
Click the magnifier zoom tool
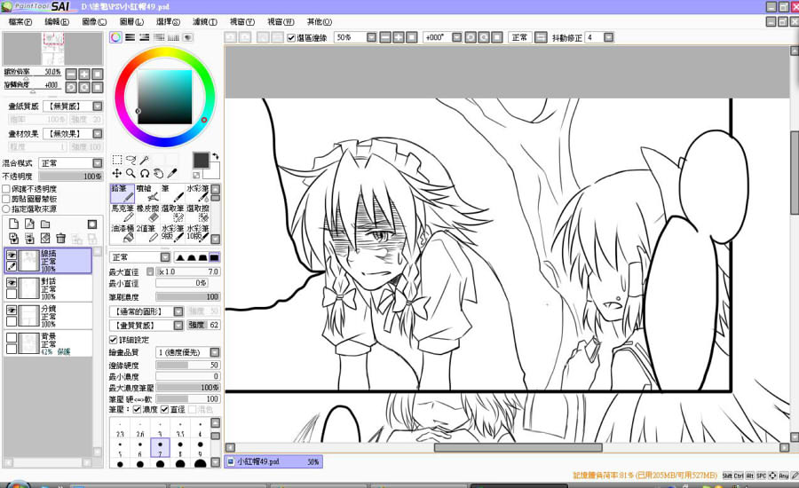point(131,174)
